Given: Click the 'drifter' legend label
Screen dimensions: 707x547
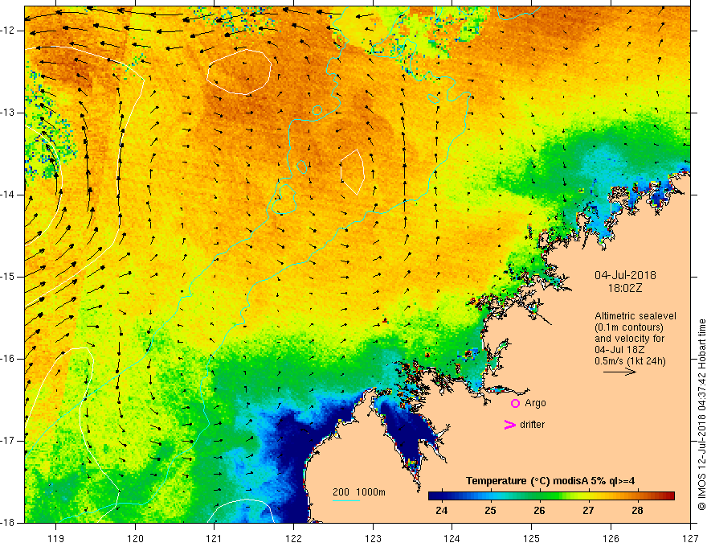Looking at the screenshot, I should [x=532, y=425].
